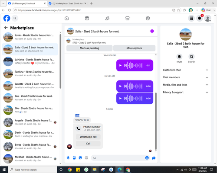
Task: Expand the Customize chat section
Action: tap(185, 70)
